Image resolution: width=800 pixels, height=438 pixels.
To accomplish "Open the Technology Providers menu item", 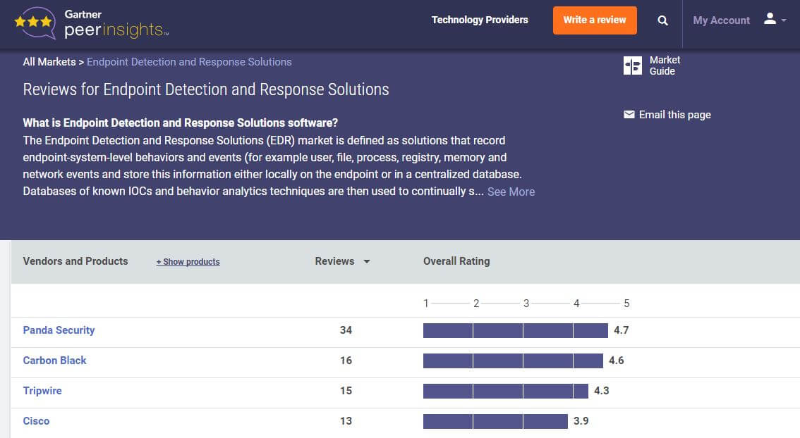I will click(x=480, y=20).
